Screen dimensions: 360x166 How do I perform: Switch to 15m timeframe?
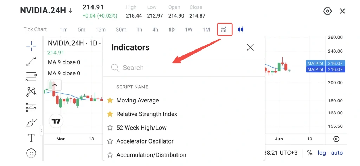pyautogui.click(x=101, y=29)
